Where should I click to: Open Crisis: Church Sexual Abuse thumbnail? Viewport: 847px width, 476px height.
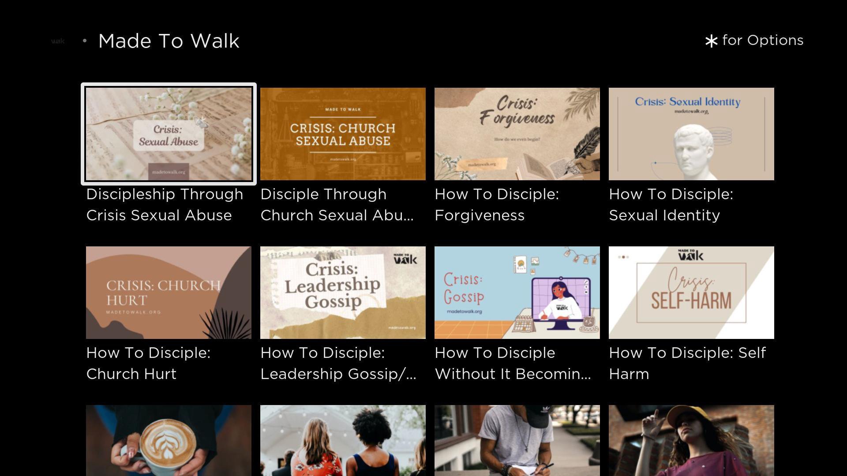coord(343,134)
